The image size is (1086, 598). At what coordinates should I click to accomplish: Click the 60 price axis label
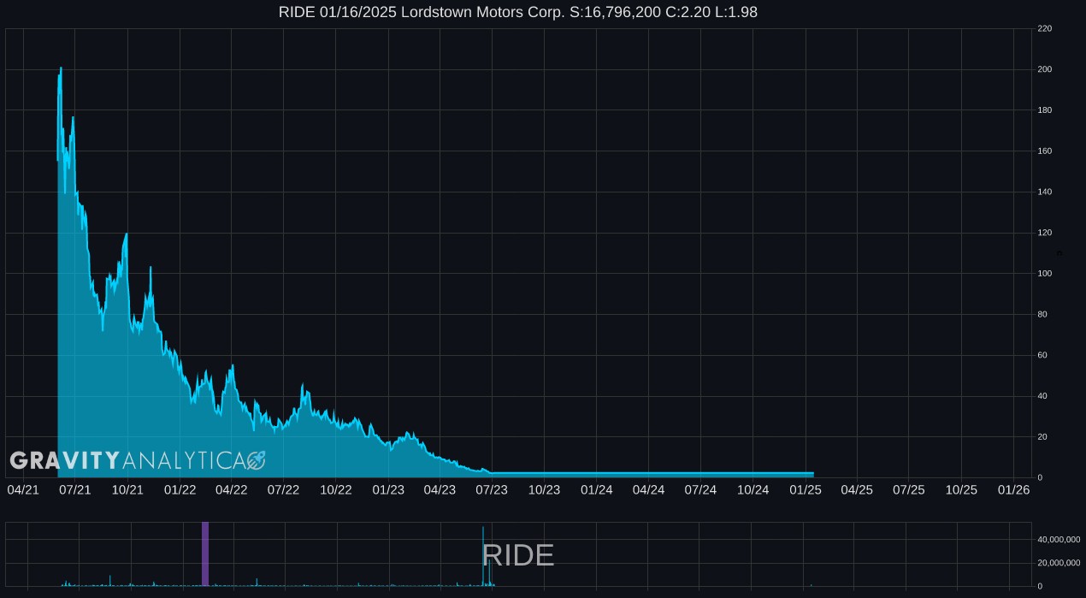[x=1042, y=355]
